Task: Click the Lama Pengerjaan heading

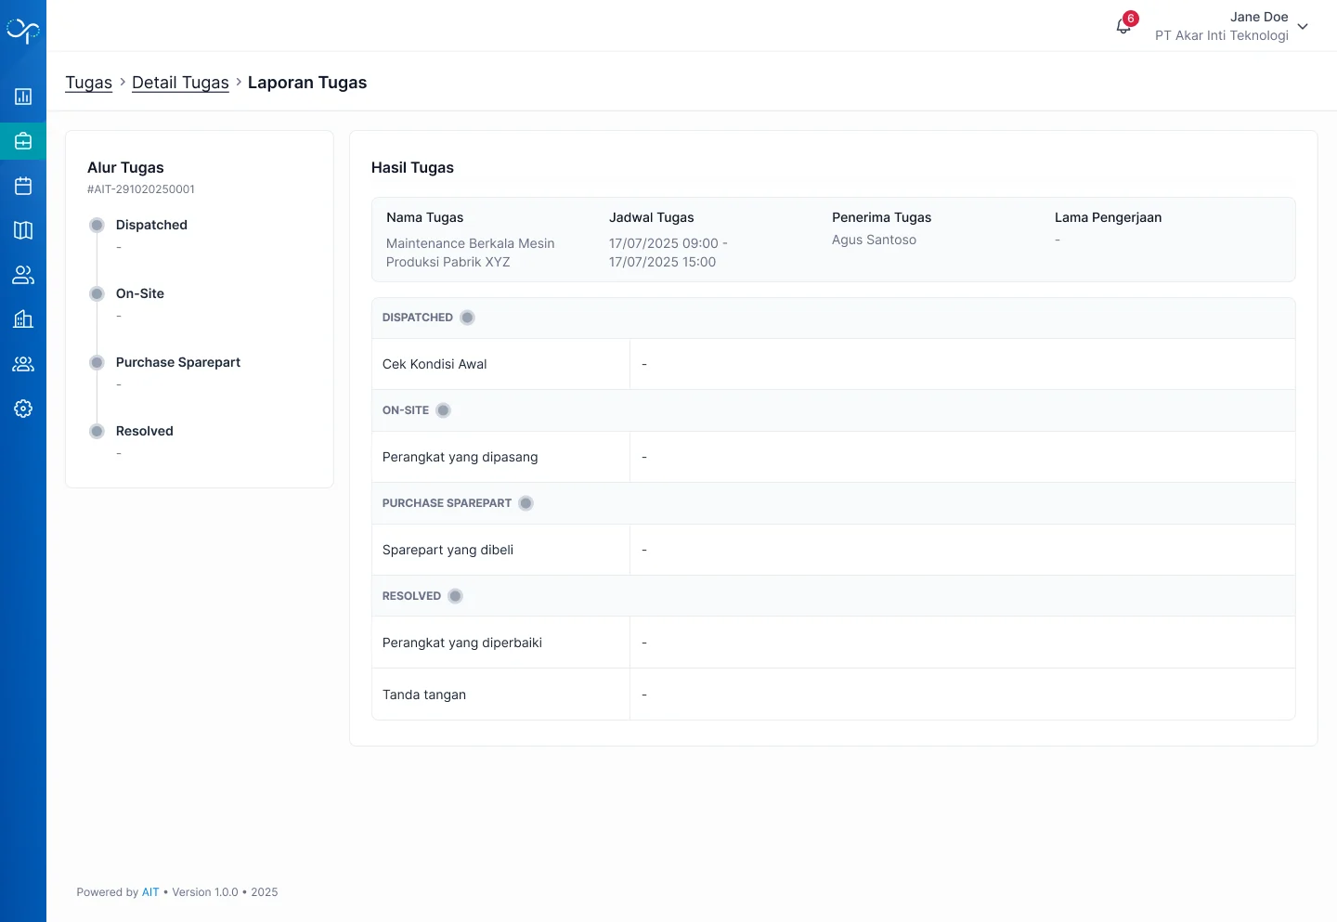Action: click(1108, 217)
